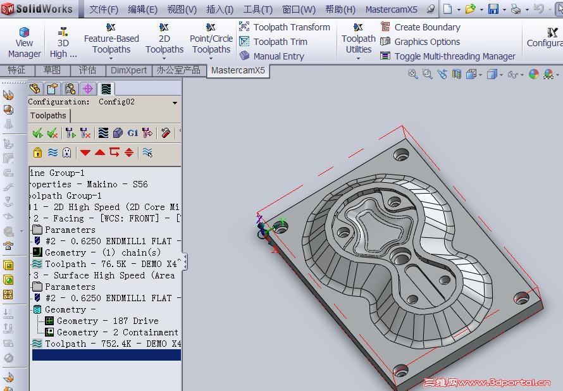
Task: Position insert arrow after selected operation
Action: (x=114, y=152)
